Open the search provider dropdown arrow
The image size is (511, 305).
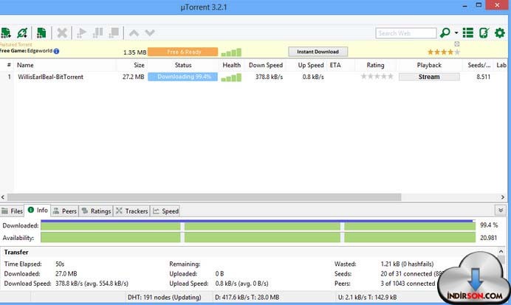tap(456, 33)
